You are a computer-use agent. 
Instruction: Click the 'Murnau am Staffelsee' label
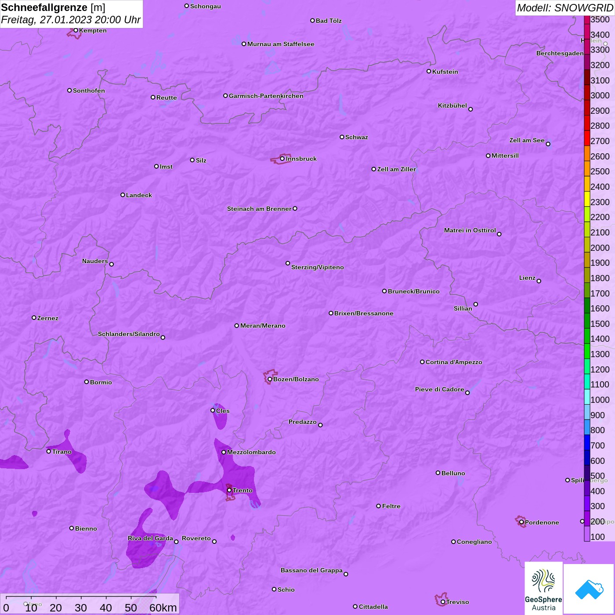(x=281, y=44)
